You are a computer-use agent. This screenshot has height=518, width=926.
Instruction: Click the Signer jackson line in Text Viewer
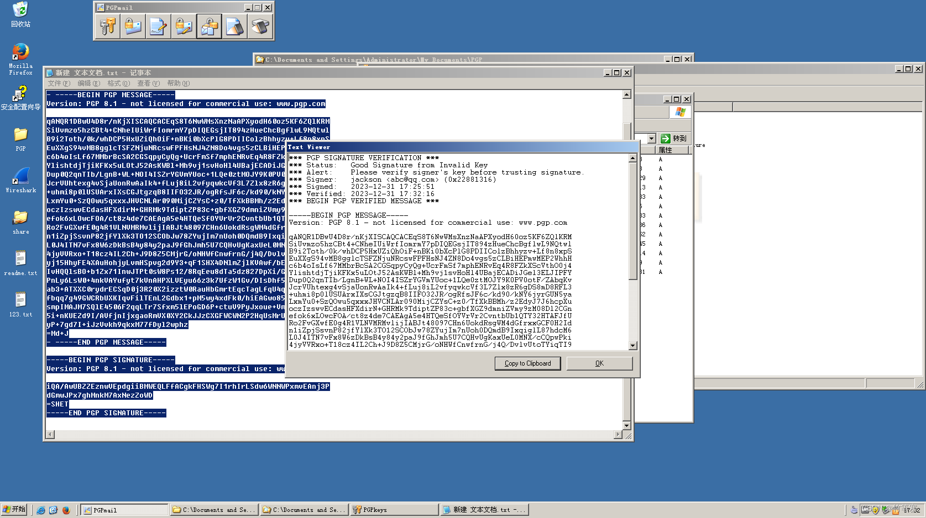tap(393, 179)
